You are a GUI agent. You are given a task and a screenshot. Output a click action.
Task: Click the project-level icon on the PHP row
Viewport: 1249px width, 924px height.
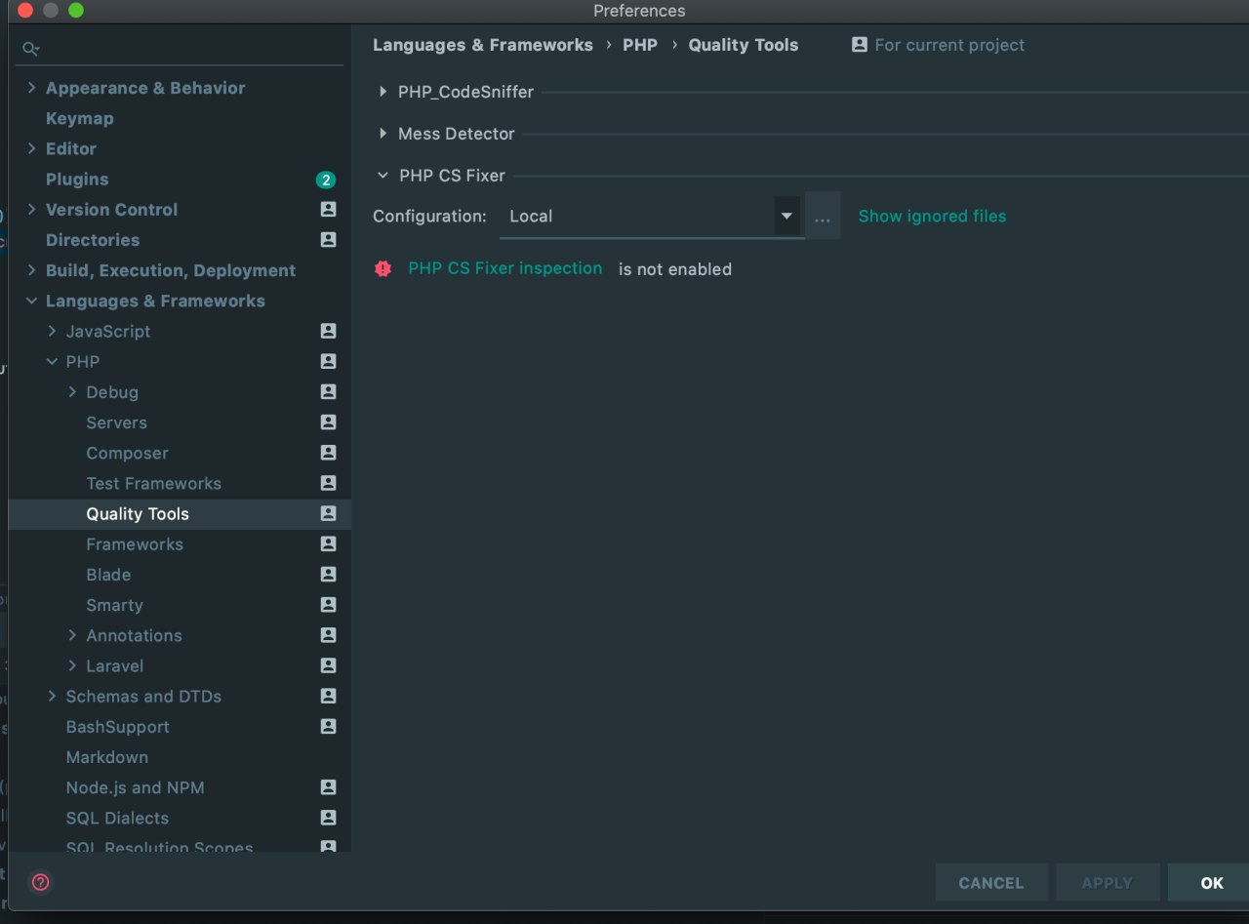click(x=329, y=362)
